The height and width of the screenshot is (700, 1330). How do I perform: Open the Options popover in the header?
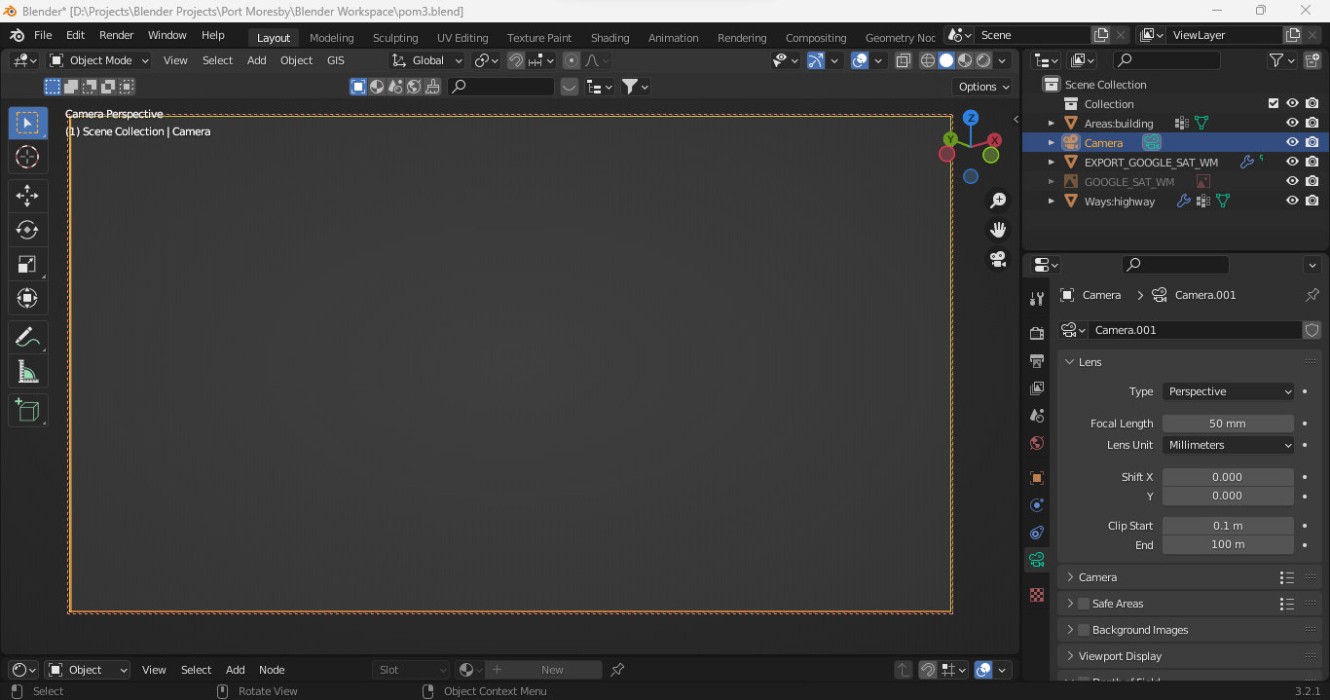[981, 86]
